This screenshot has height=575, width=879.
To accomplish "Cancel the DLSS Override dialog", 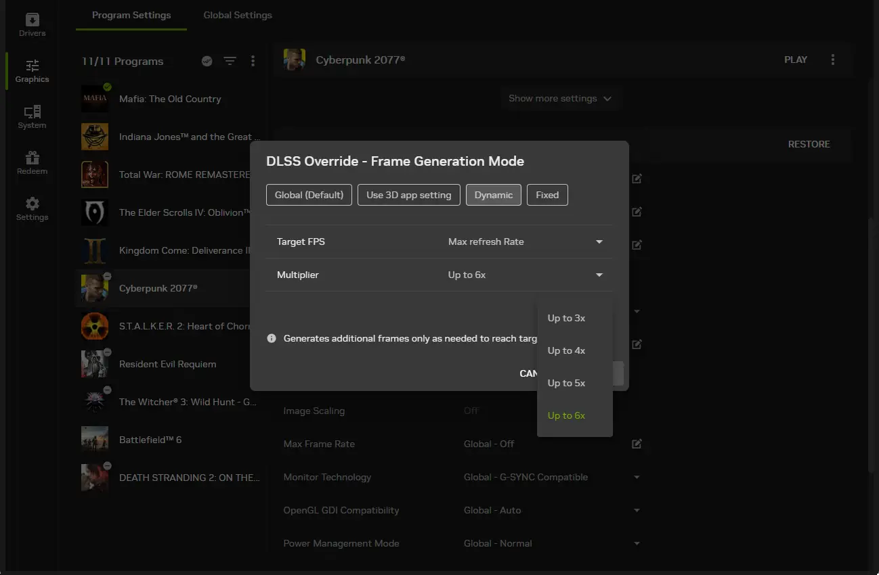I will tap(527, 373).
